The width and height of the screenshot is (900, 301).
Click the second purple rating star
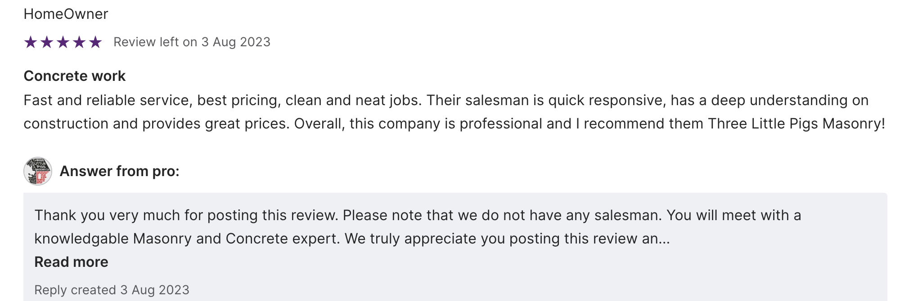[47, 42]
